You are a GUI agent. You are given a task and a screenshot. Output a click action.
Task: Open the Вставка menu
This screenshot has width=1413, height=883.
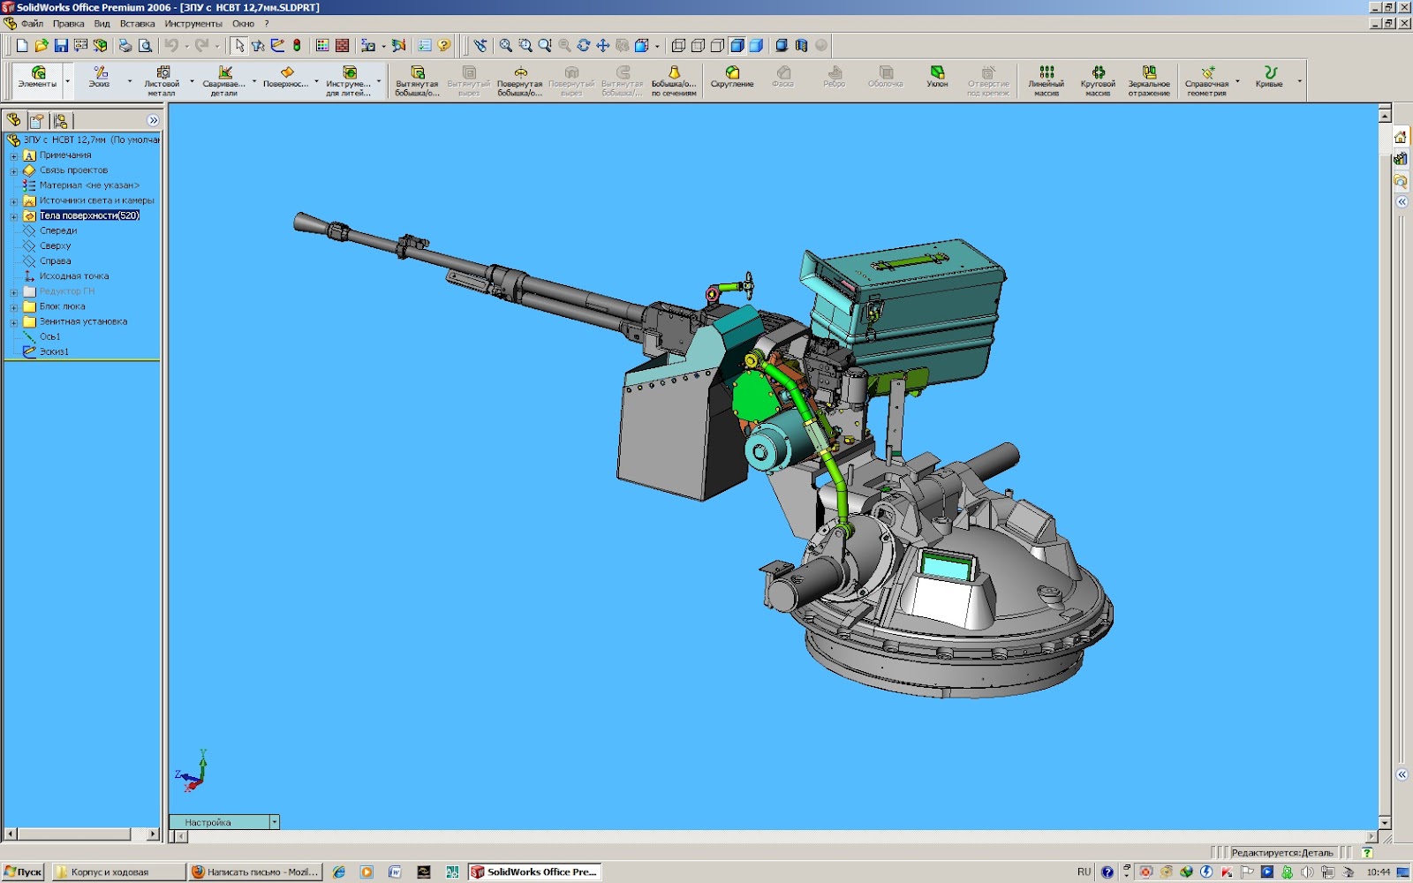coord(137,24)
